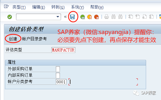Click the 评估类型 label
The width and height of the screenshot is (161, 100).
click(x=14, y=50)
